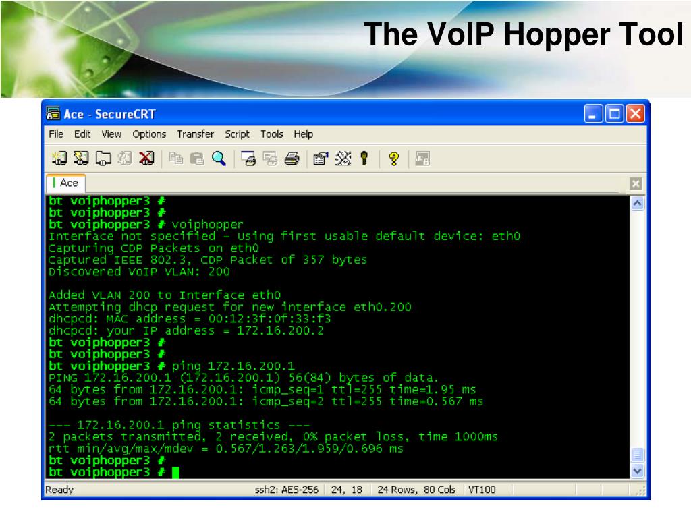Open the Help menu
691x518 pixels.
tap(303, 134)
